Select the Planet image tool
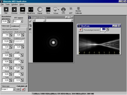This screenshot has height=95, width=127. pos(40,11)
